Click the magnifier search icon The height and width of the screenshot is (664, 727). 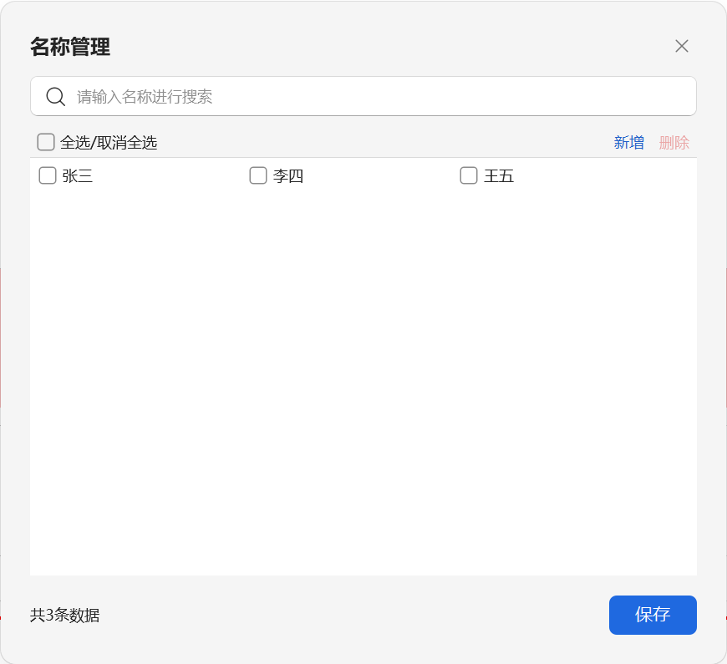pos(56,96)
